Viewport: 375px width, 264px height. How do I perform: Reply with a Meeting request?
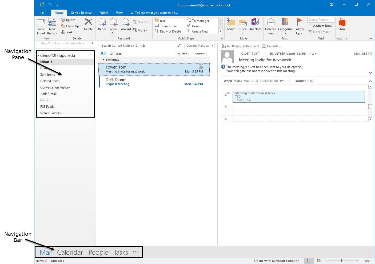[141, 22]
